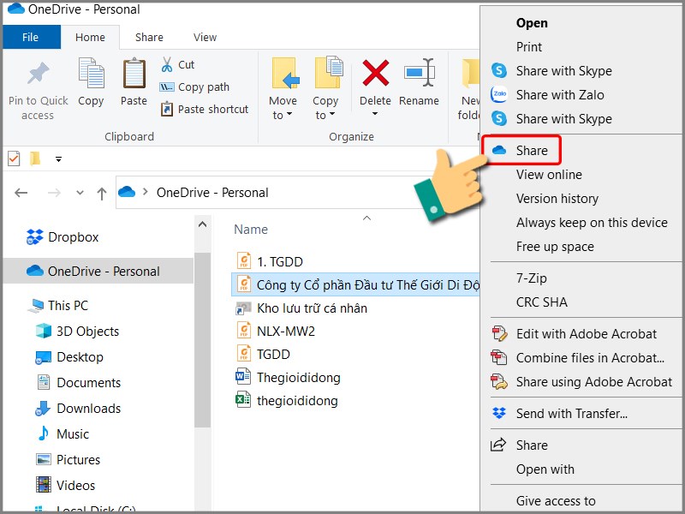
Task: Click the Cut scissors icon
Action: pyautogui.click(x=166, y=64)
